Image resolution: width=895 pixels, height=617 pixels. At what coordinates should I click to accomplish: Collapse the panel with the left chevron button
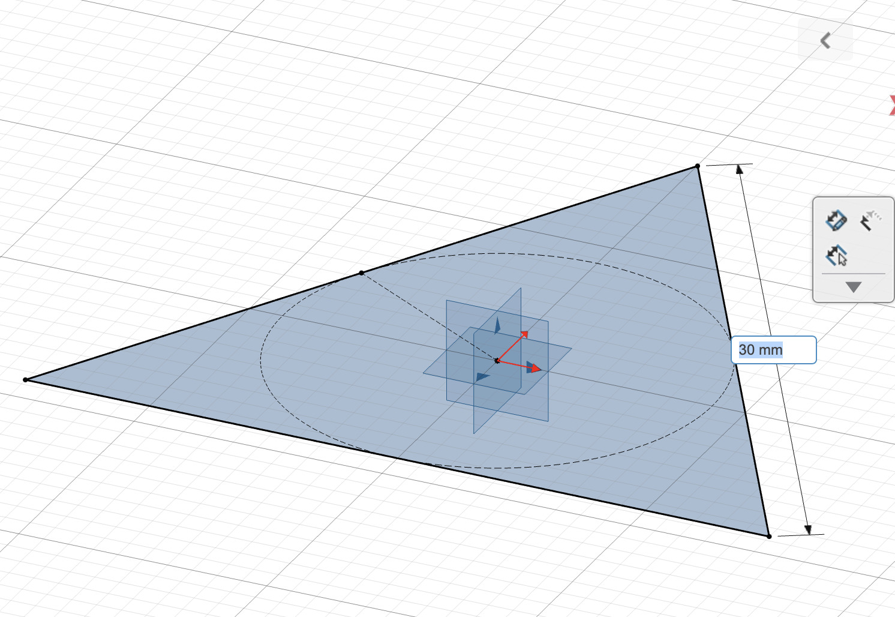(x=825, y=40)
